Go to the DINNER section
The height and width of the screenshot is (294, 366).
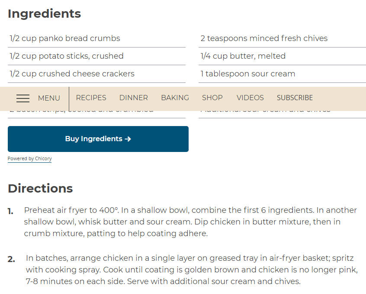point(134,98)
